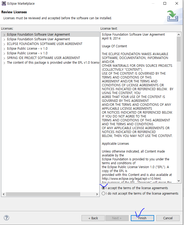184x225 pixels.
Task: Select 'I accept the terms' radio button
Action: [103, 188]
